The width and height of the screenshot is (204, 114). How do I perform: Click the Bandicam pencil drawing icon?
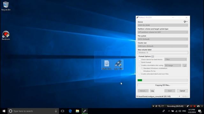point(188,106)
